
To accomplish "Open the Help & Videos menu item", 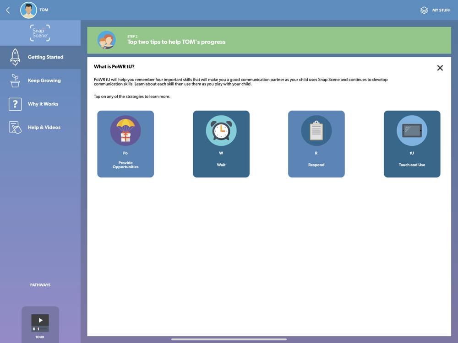I will coord(40,128).
